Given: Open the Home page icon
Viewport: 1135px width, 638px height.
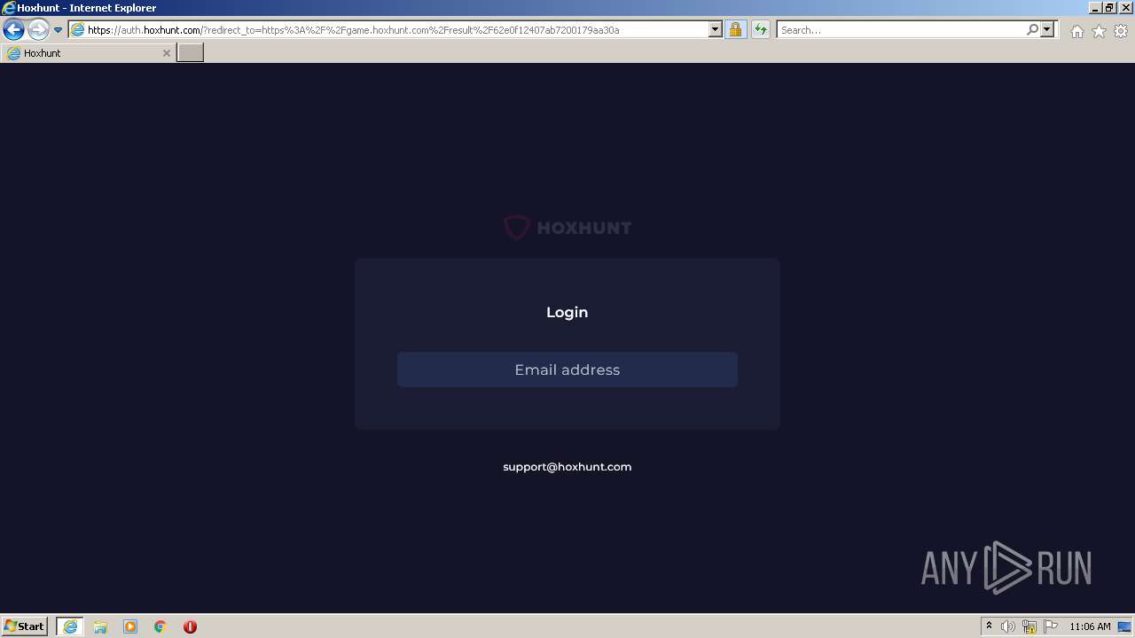Looking at the screenshot, I should point(1076,31).
